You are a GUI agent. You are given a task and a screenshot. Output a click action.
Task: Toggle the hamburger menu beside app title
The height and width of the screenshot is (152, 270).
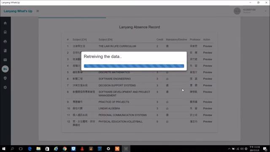tap(38, 11)
